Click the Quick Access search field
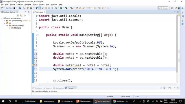 tap(163, 8)
